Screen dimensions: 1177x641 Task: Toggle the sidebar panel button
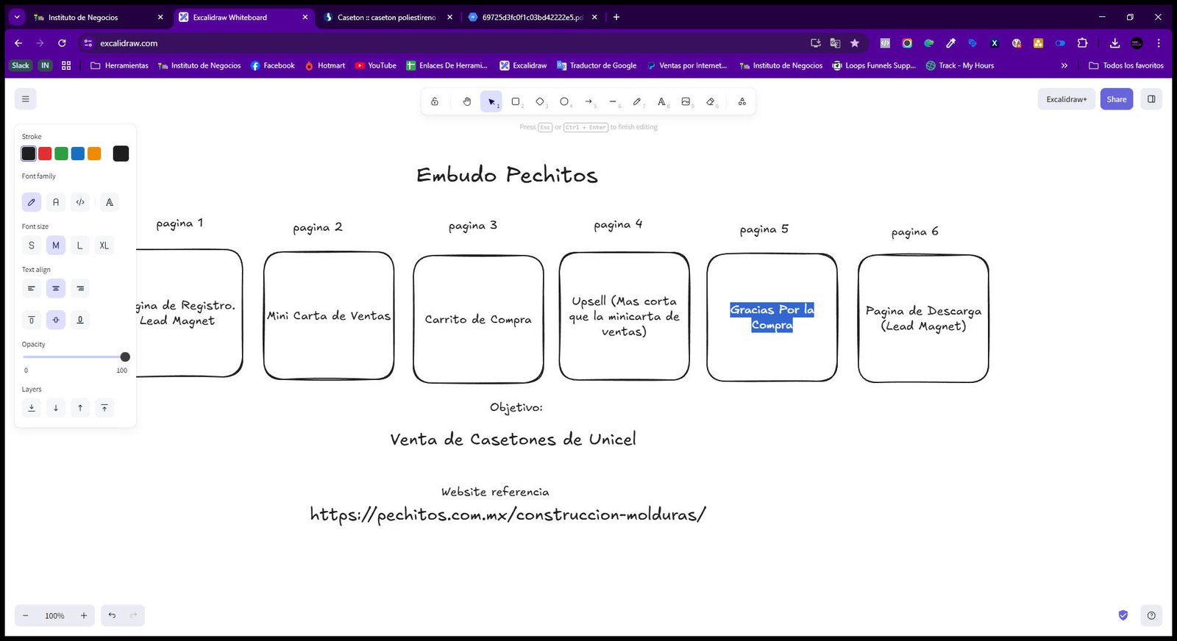coord(1151,99)
